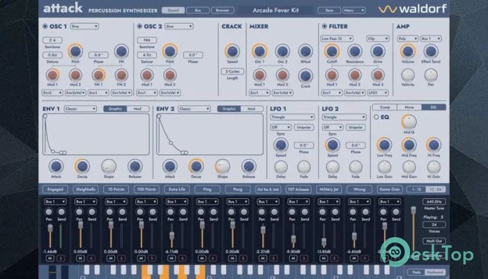Toggle the Filter power button
This screenshot has width=488, height=279.
(325, 27)
